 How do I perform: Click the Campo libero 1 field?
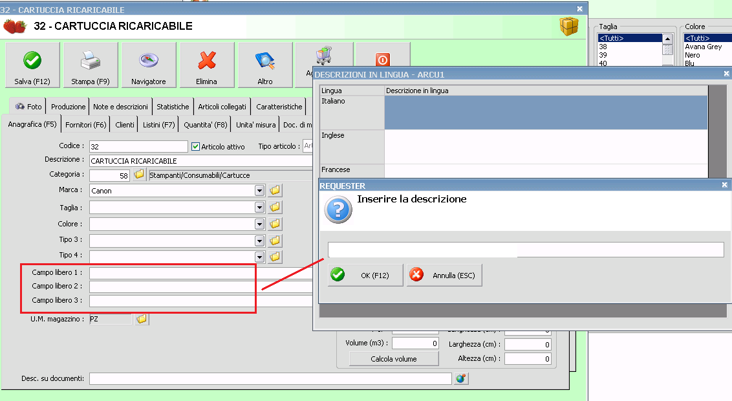(x=200, y=273)
